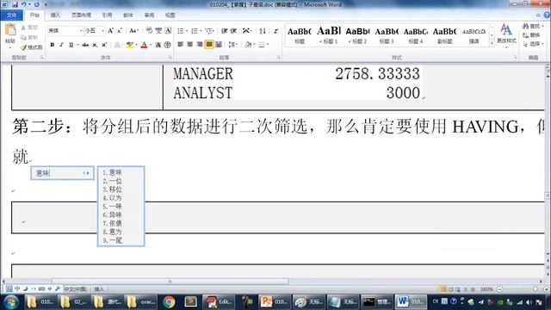Increase paragraph indent
The image size is (551, 310).
tap(233, 31)
